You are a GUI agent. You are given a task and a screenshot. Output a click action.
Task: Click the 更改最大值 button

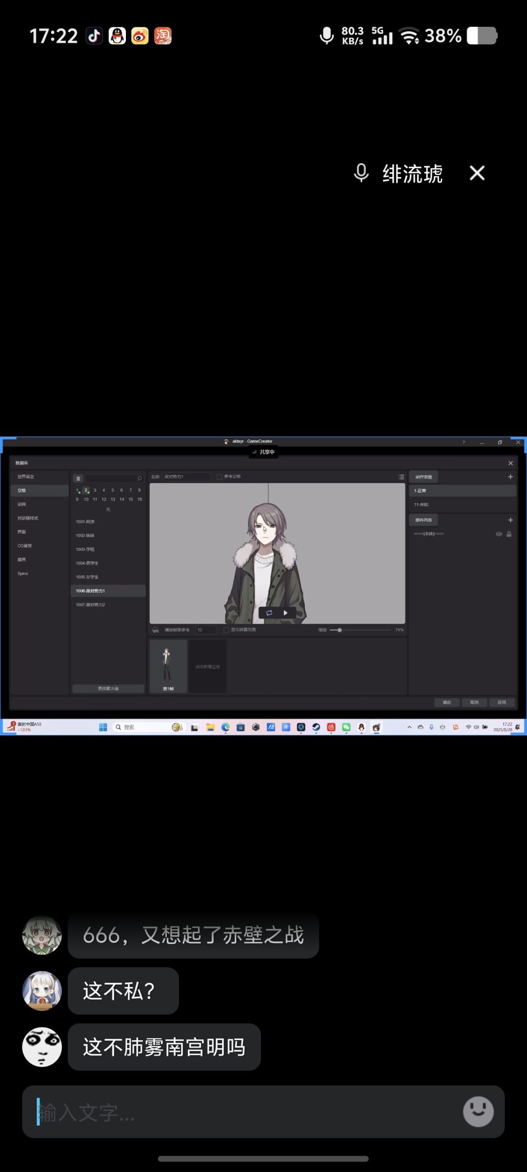coord(108,689)
